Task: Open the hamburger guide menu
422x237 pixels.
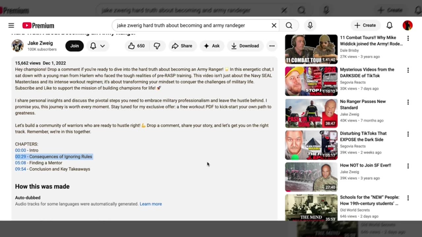Action: [x=11, y=25]
